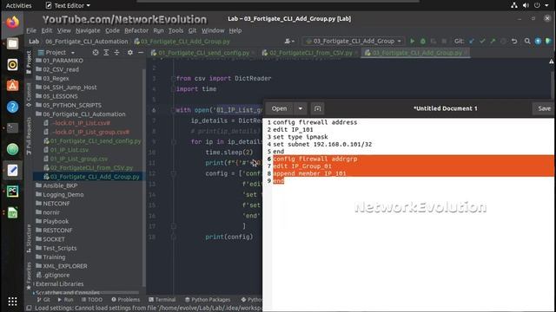Viewport: 556px width, 312px height.
Task: Click the Project side tab
Action: pyautogui.click(x=29, y=62)
